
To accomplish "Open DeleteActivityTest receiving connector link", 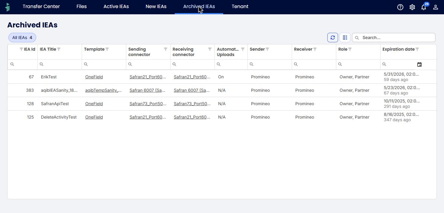I will click(x=192, y=117).
